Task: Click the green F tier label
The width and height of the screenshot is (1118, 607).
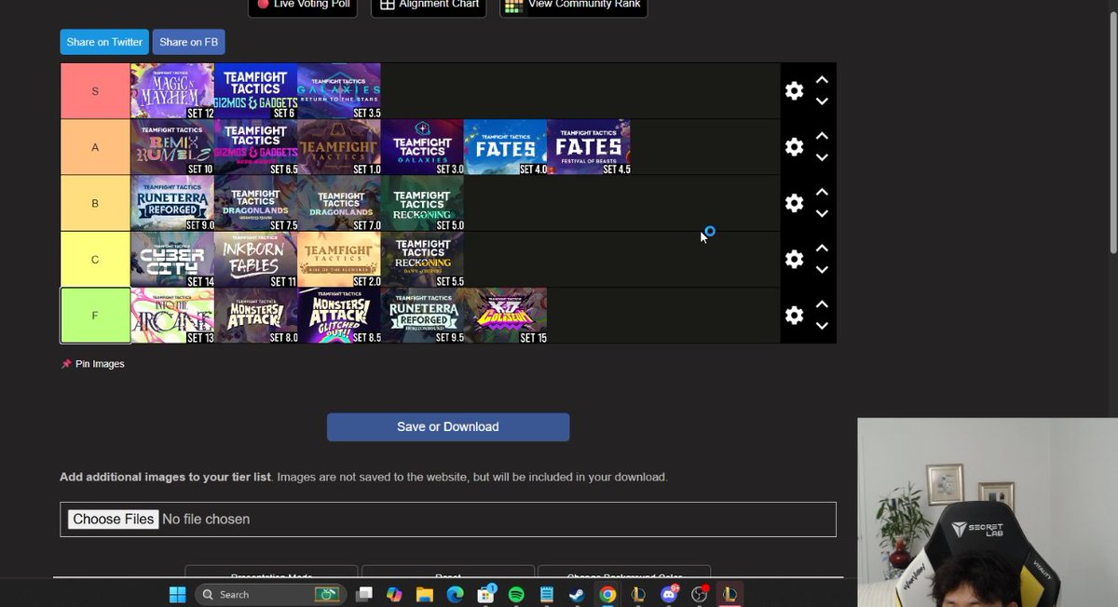Action: (95, 316)
